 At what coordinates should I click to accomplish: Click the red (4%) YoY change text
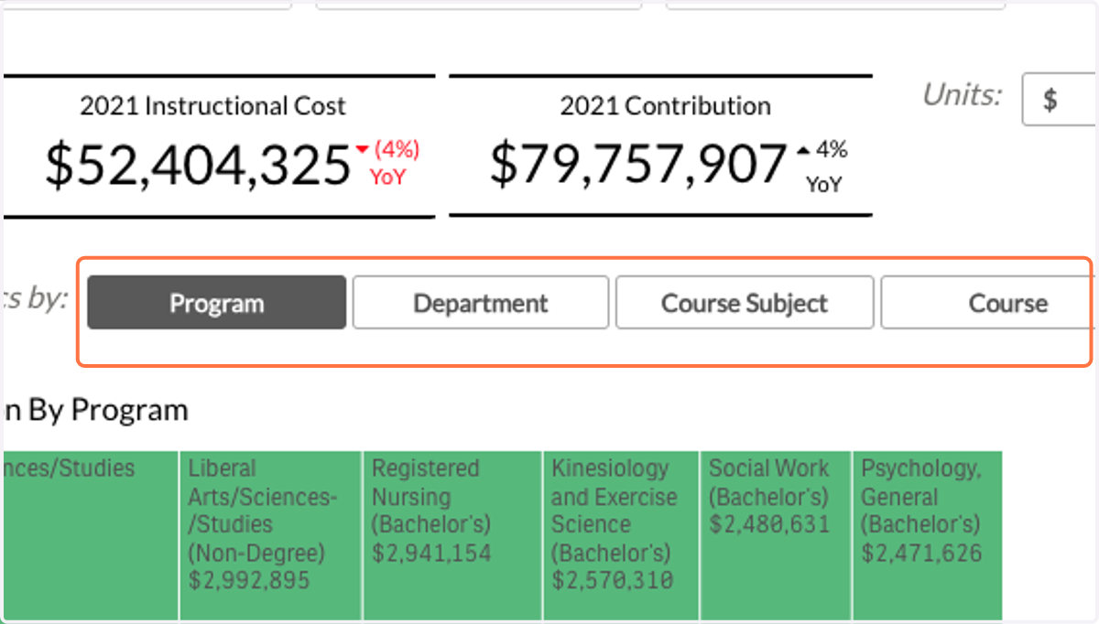(396, 163)
